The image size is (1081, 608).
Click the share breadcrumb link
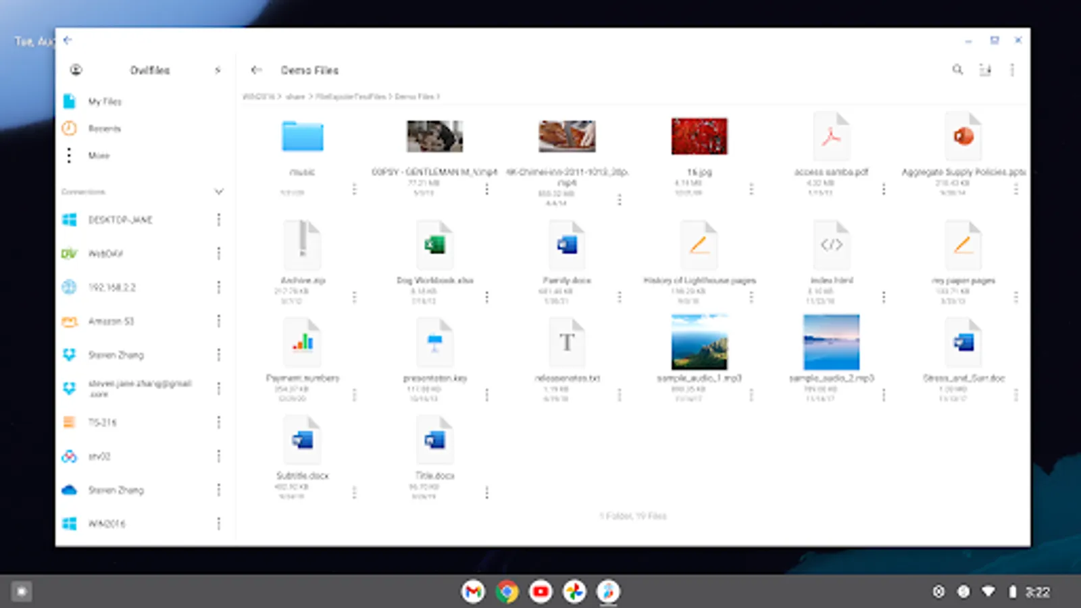coord(295,97)
